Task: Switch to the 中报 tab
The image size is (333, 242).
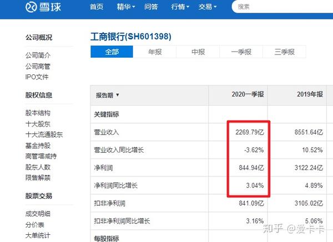Action: [198, 52]
